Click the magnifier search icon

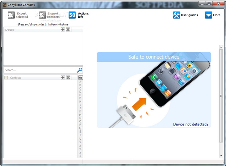(x=80, y=70)
